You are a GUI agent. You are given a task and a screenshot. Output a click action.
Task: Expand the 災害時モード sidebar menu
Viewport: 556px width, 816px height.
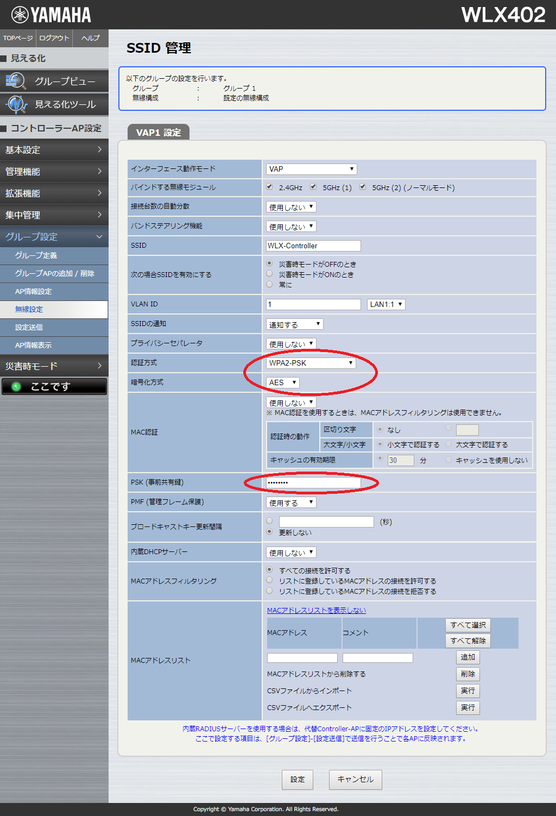pos(54,366)
